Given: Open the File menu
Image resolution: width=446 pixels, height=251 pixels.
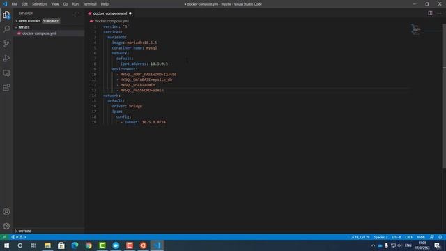Looking at the screenshot, I should [x=14, y=4].
